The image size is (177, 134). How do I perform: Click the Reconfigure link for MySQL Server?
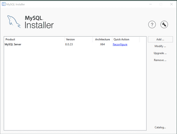tap(120, 44)
